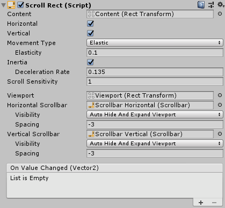Click the Inertia label
Screen dimensions: 225x208
[17, 62]
